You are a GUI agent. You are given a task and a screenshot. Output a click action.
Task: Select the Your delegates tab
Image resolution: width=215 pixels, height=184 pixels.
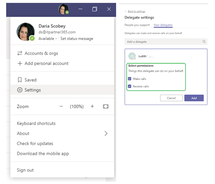tap(163, 25)
